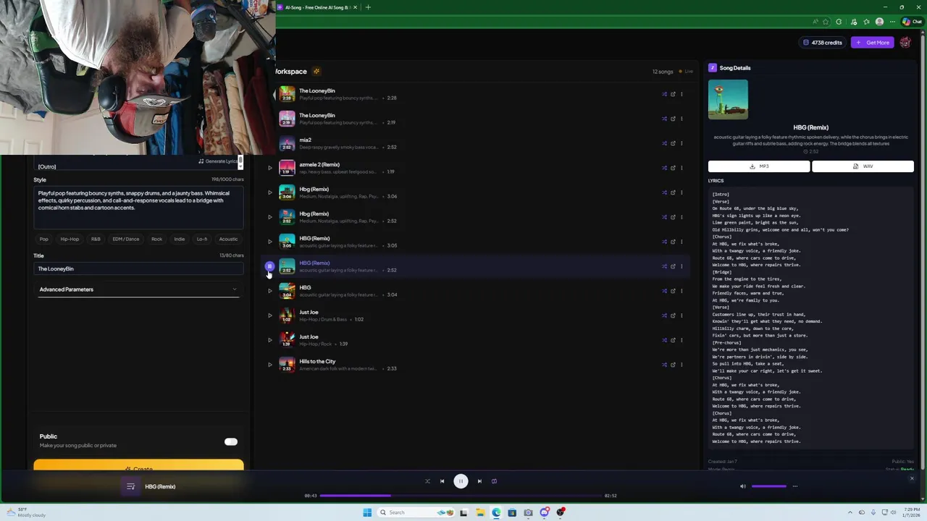Click the Get More credits button

872,43
